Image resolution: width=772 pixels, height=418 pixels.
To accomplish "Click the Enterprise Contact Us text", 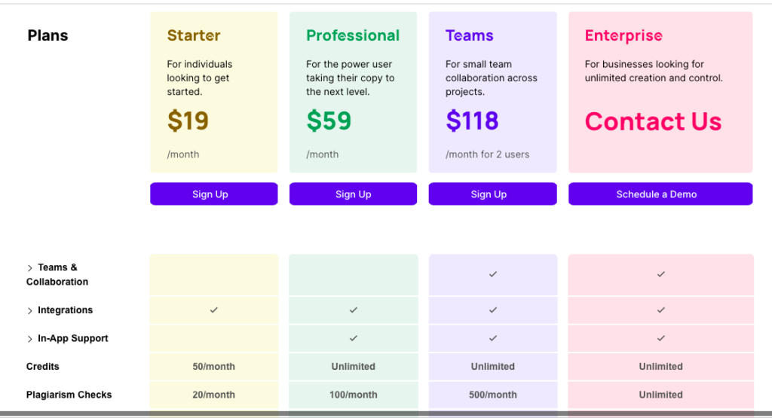I will [653, 121].
